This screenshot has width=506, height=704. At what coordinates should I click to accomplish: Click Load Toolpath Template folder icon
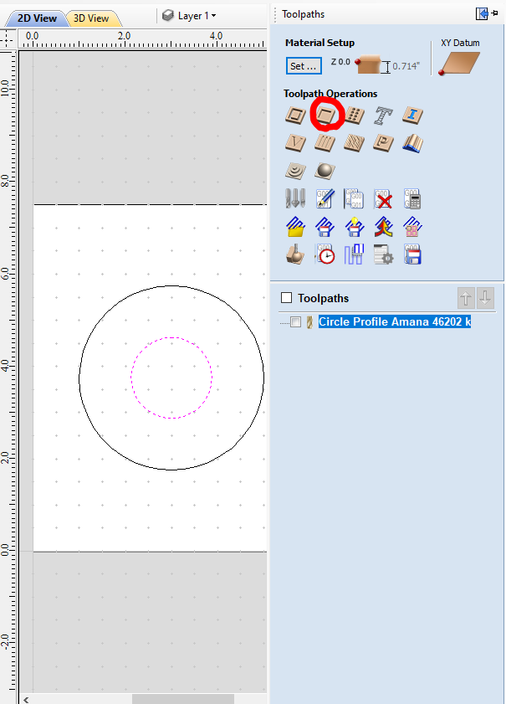295,227
